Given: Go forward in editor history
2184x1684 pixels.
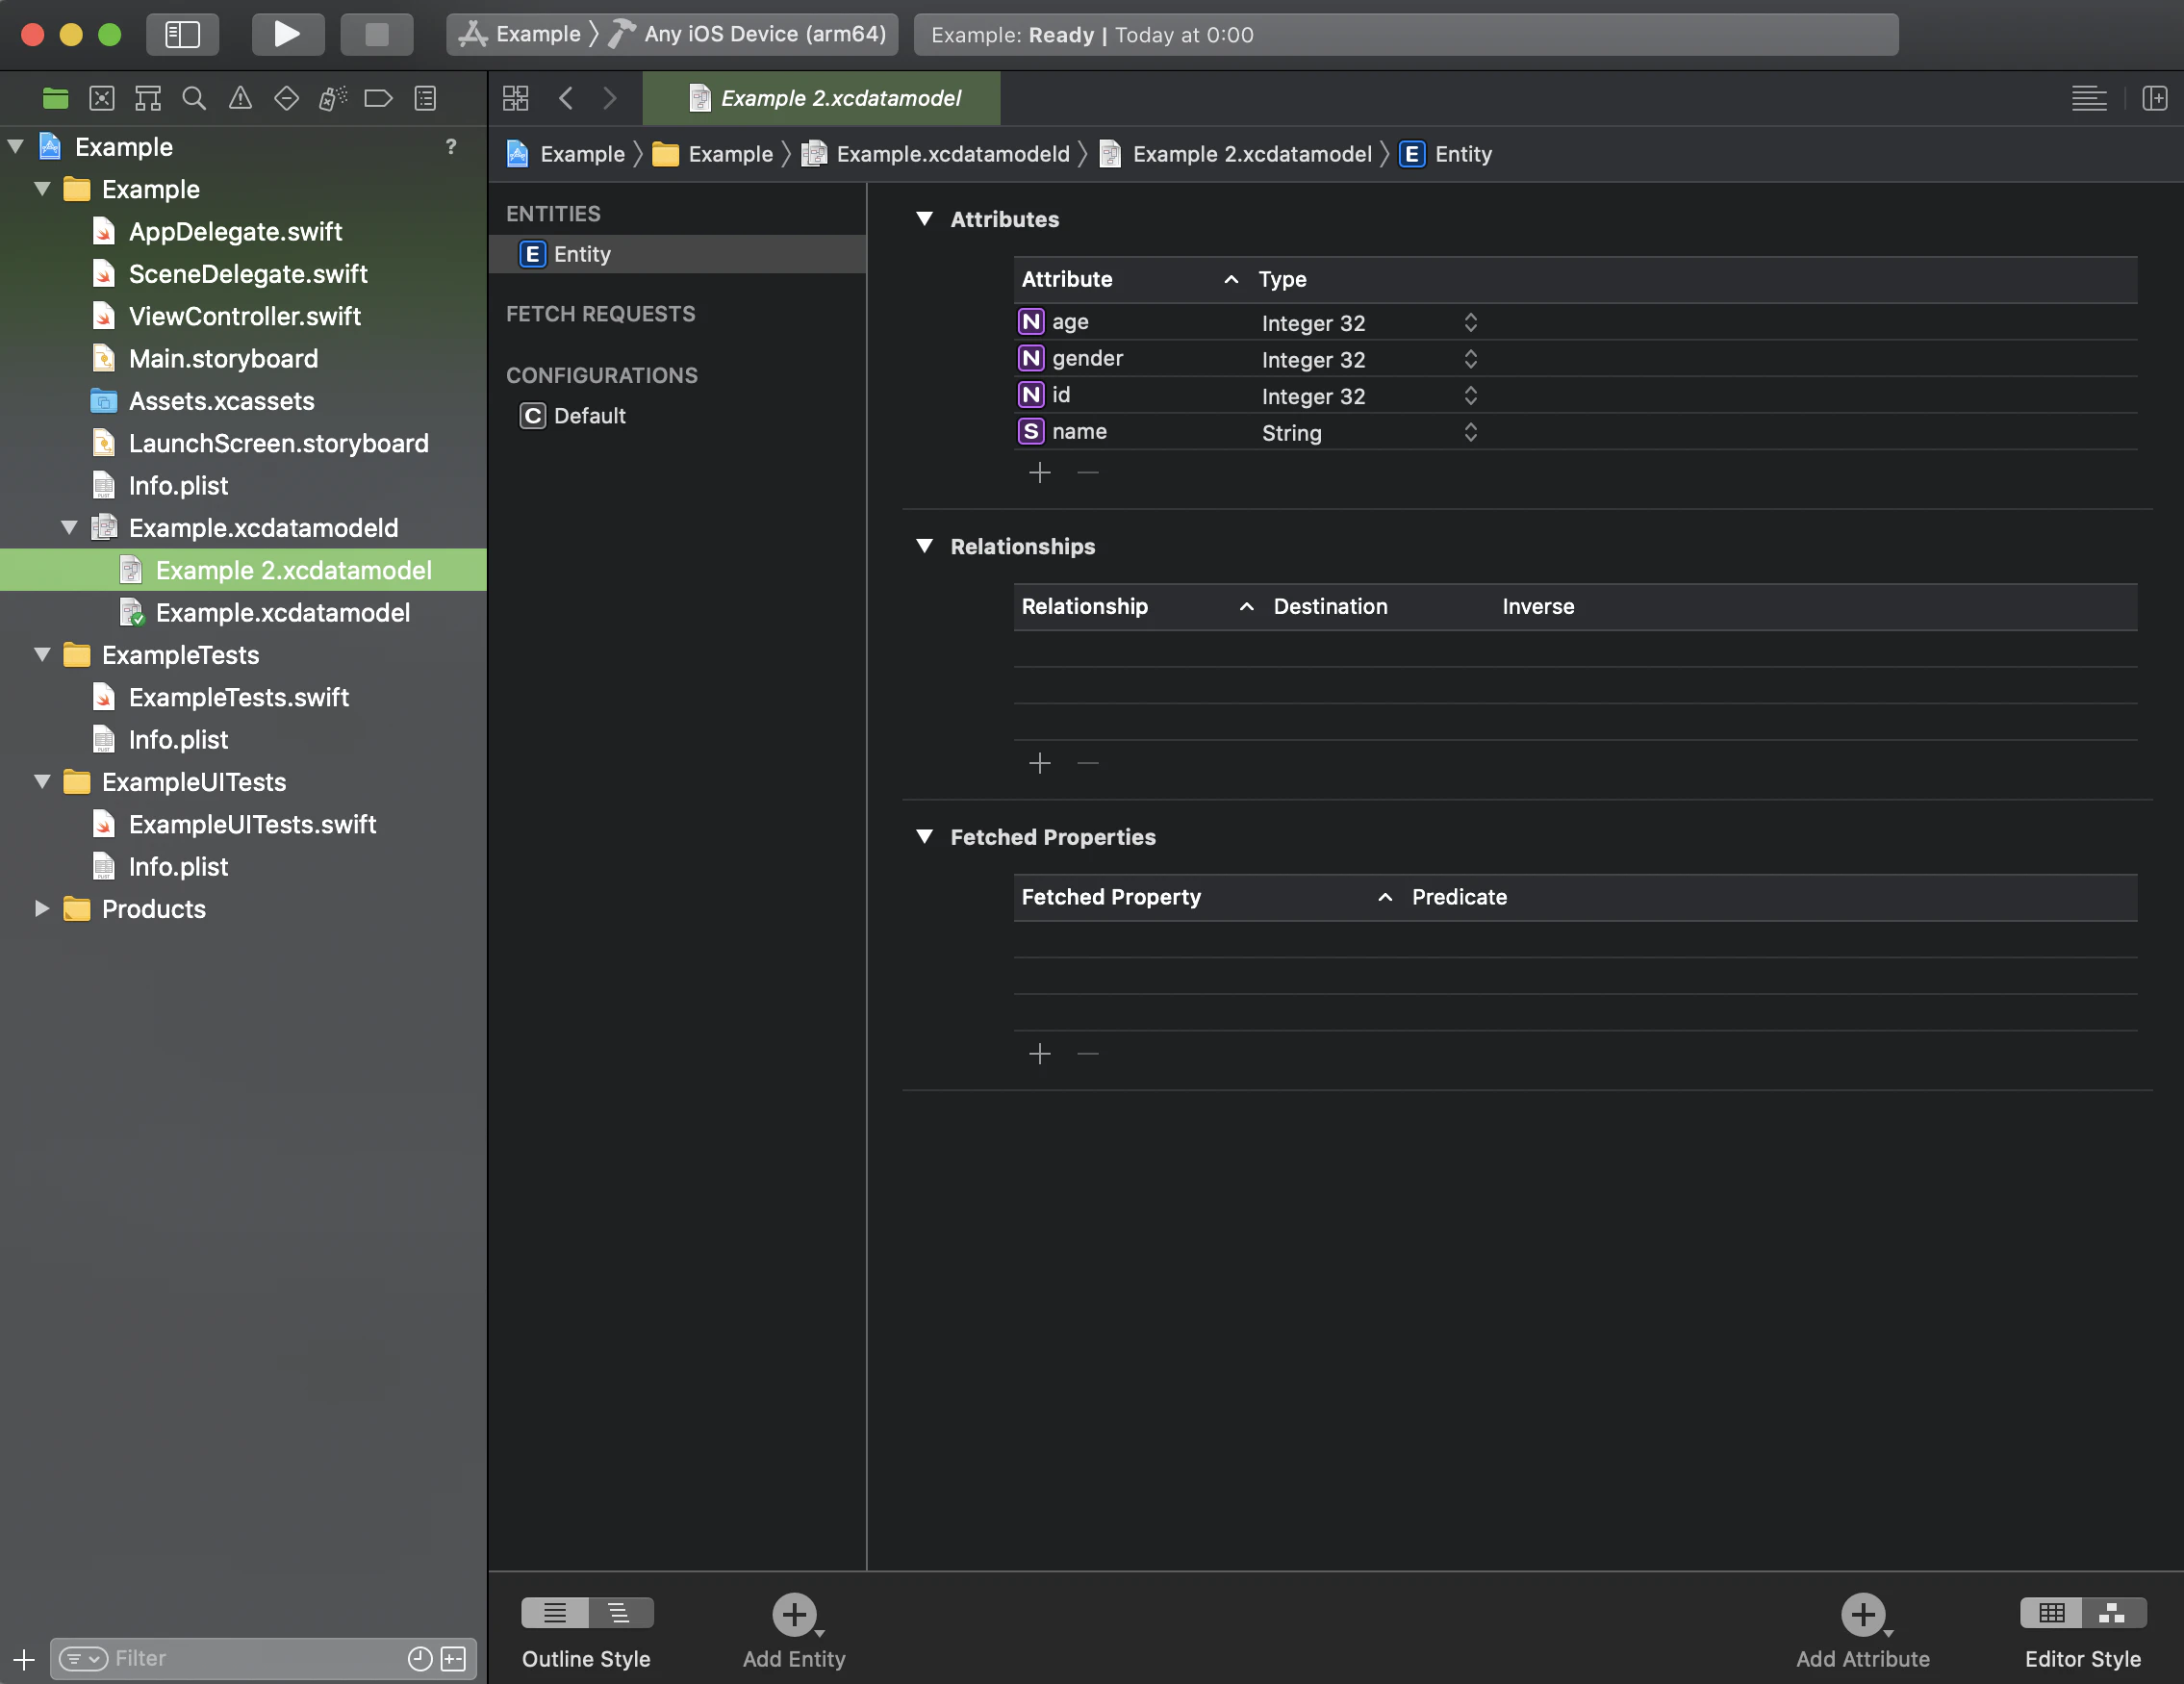Looking at the screenshot, I should click(609, 98).
